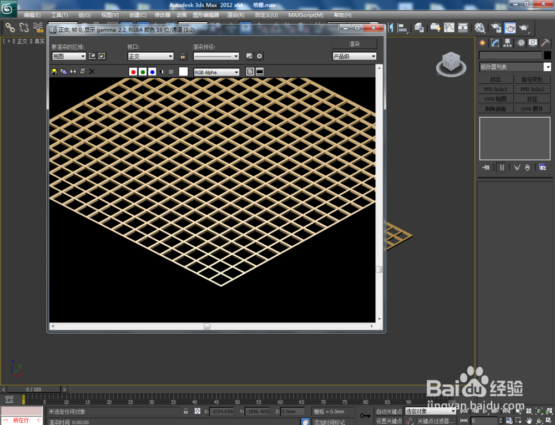Open the RGB Alpha channel dropdown
555x425 pixels.
216,72
